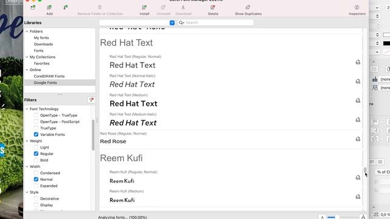Click the small A preview size icon
390x219 pixels.
pyautogui.click(x=322, y=217)
